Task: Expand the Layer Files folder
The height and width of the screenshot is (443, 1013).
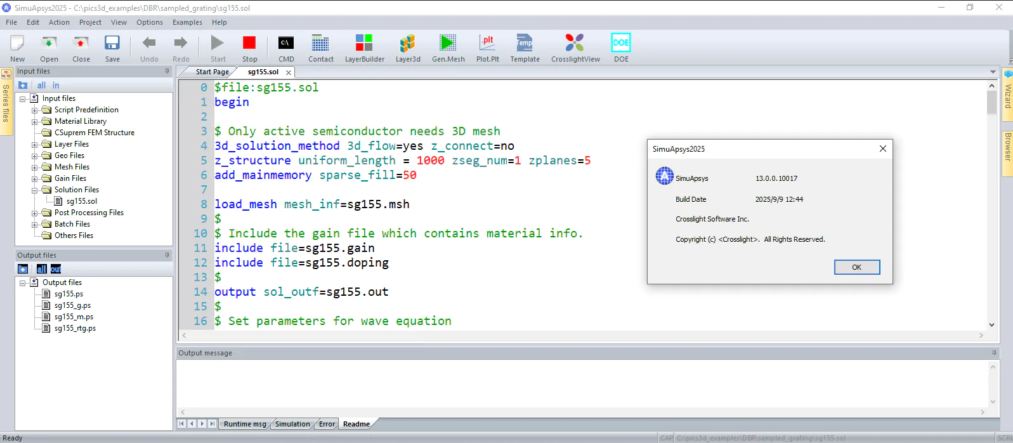Action: point(35,145)
